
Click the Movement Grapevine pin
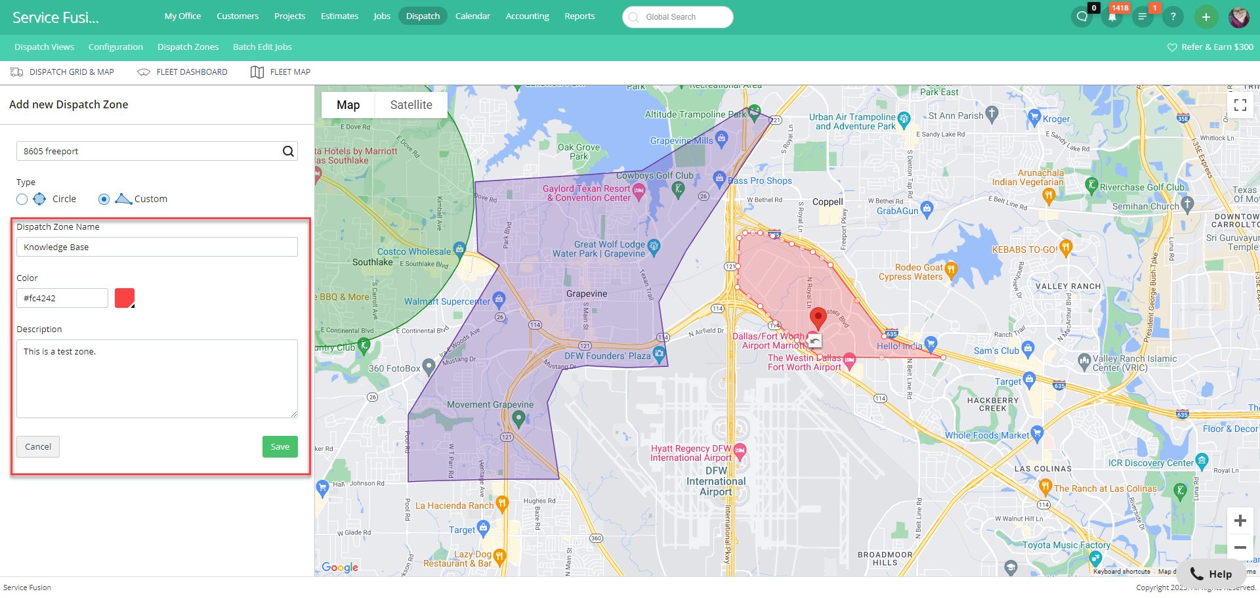(x=518, y=418)
